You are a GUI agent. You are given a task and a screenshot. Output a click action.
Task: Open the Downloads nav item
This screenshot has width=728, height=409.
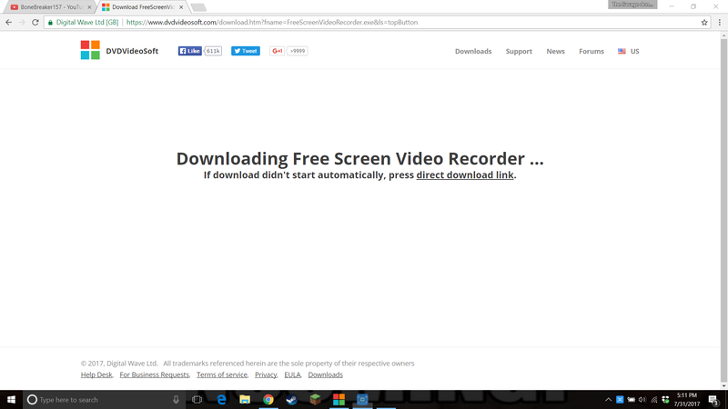tap(473, 51)
